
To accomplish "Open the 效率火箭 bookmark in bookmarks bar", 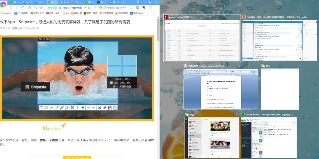I will [x=77, y=13].
